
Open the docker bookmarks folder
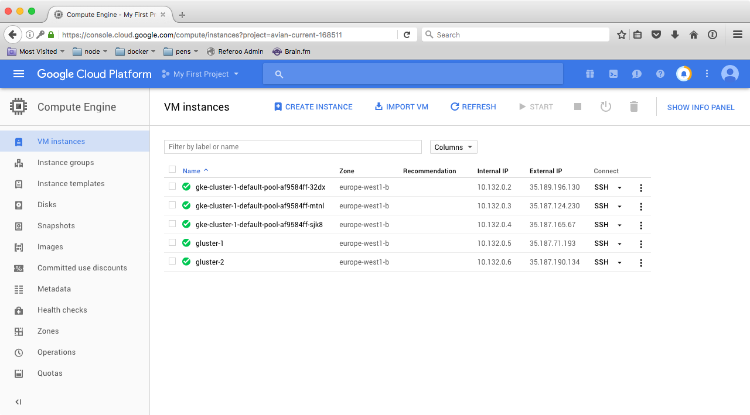135,52
